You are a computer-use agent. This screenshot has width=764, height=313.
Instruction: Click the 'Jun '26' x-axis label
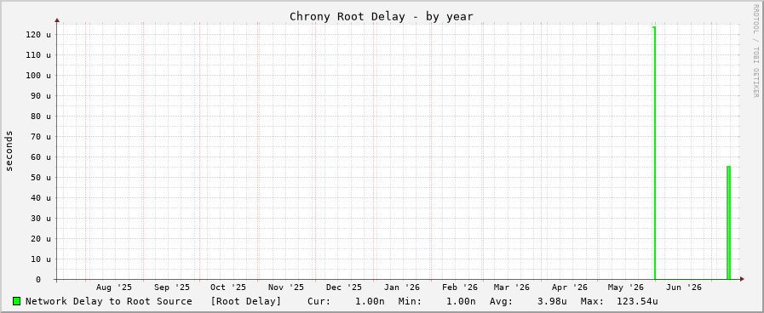pos(684,287)
